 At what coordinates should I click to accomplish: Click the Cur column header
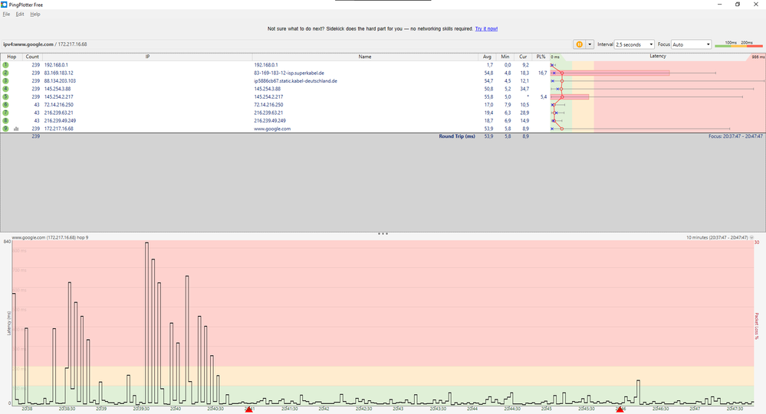523,57
